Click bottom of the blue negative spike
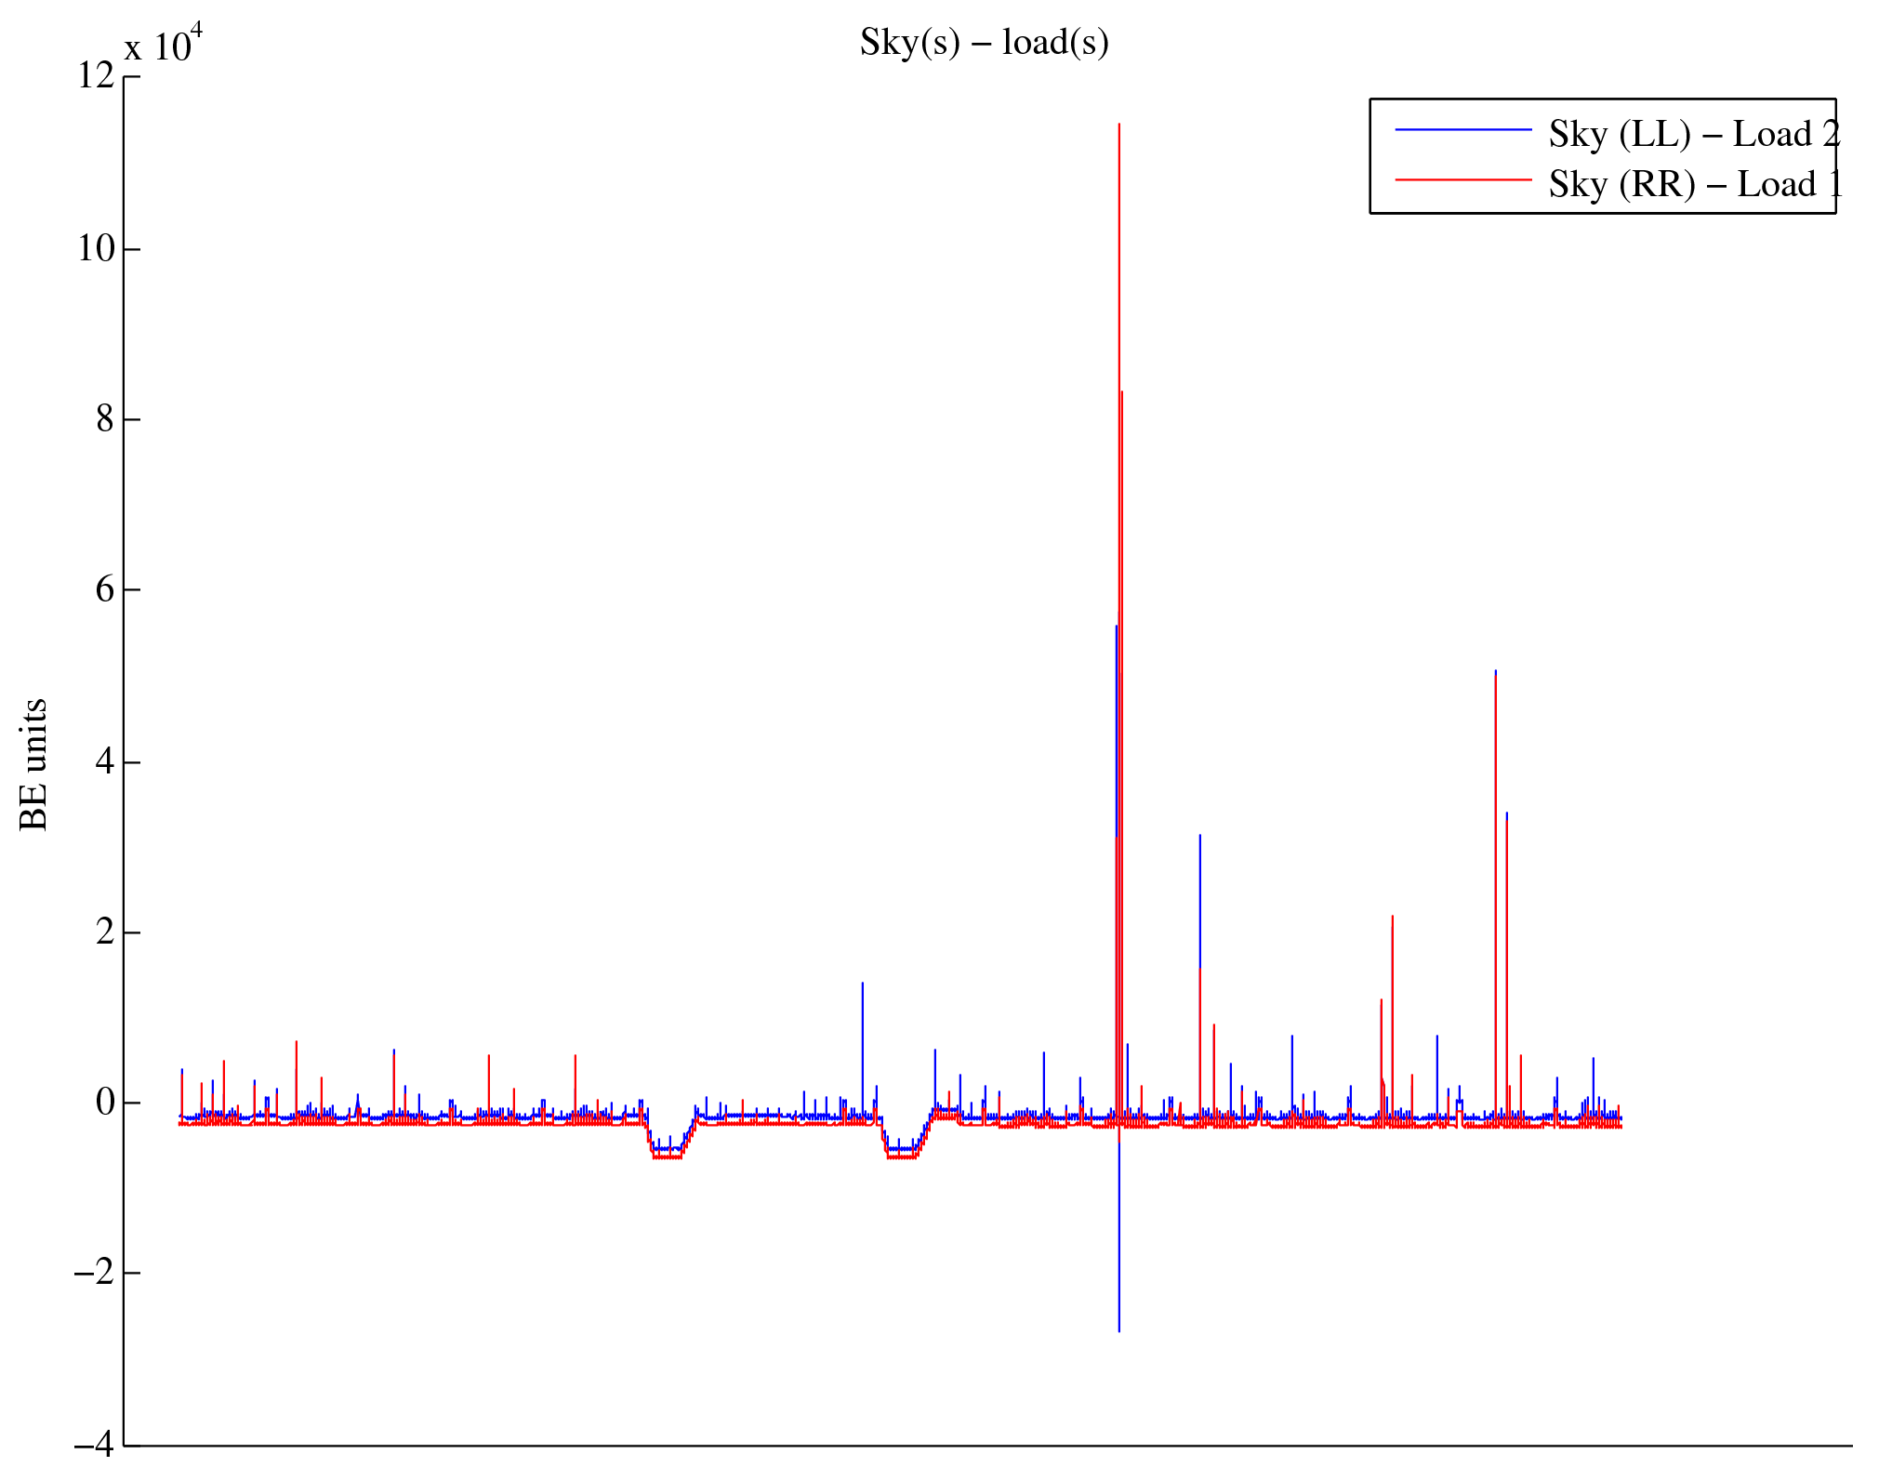 coord(1118,1330)
